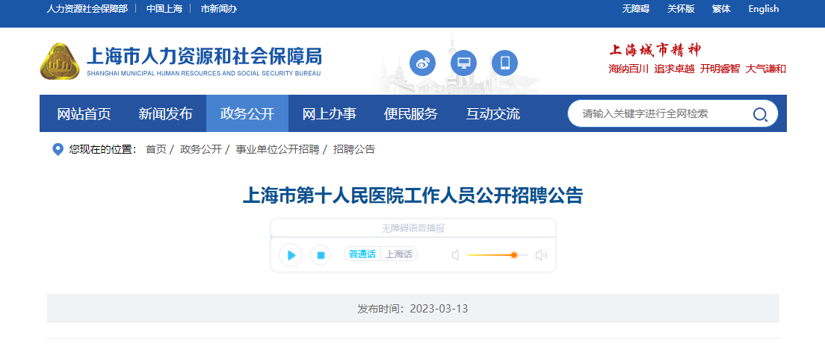Click the bureau golden emblem logo
The image size is (825, 358).
pos(60,62)
